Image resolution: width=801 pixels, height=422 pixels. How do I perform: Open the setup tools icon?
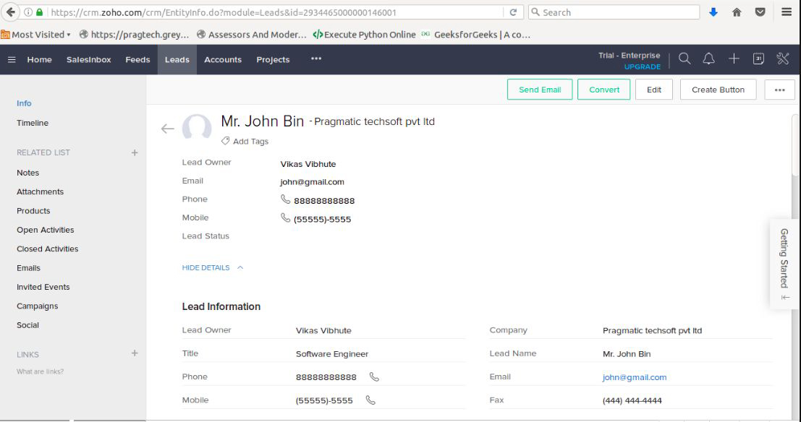pos(783,59)
